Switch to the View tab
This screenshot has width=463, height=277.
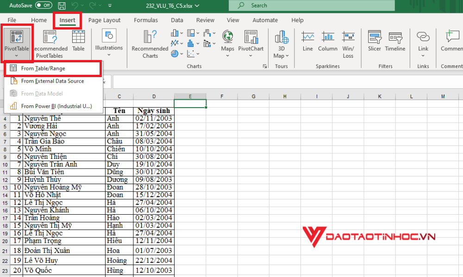click(x=233, y=20)
